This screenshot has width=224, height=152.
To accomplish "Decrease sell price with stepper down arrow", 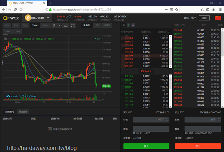I will click(x=218, y=121).
